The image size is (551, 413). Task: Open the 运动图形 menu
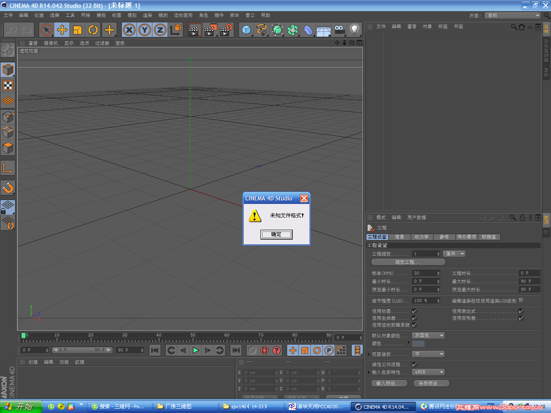pyautogui.click(x=183, y=15)
